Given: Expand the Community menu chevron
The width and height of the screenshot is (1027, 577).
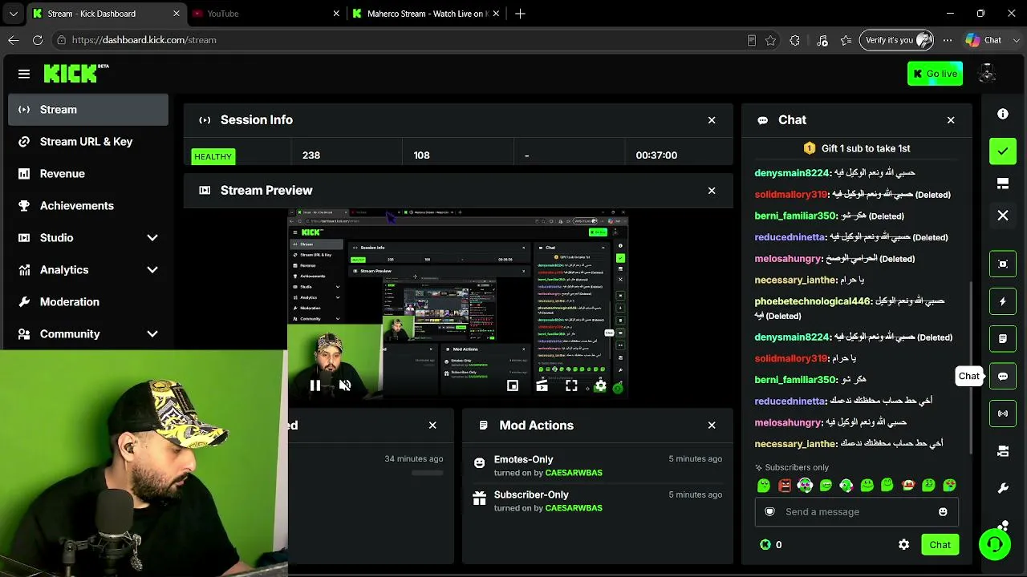Looking at the screenshot, I should [152, 334].
